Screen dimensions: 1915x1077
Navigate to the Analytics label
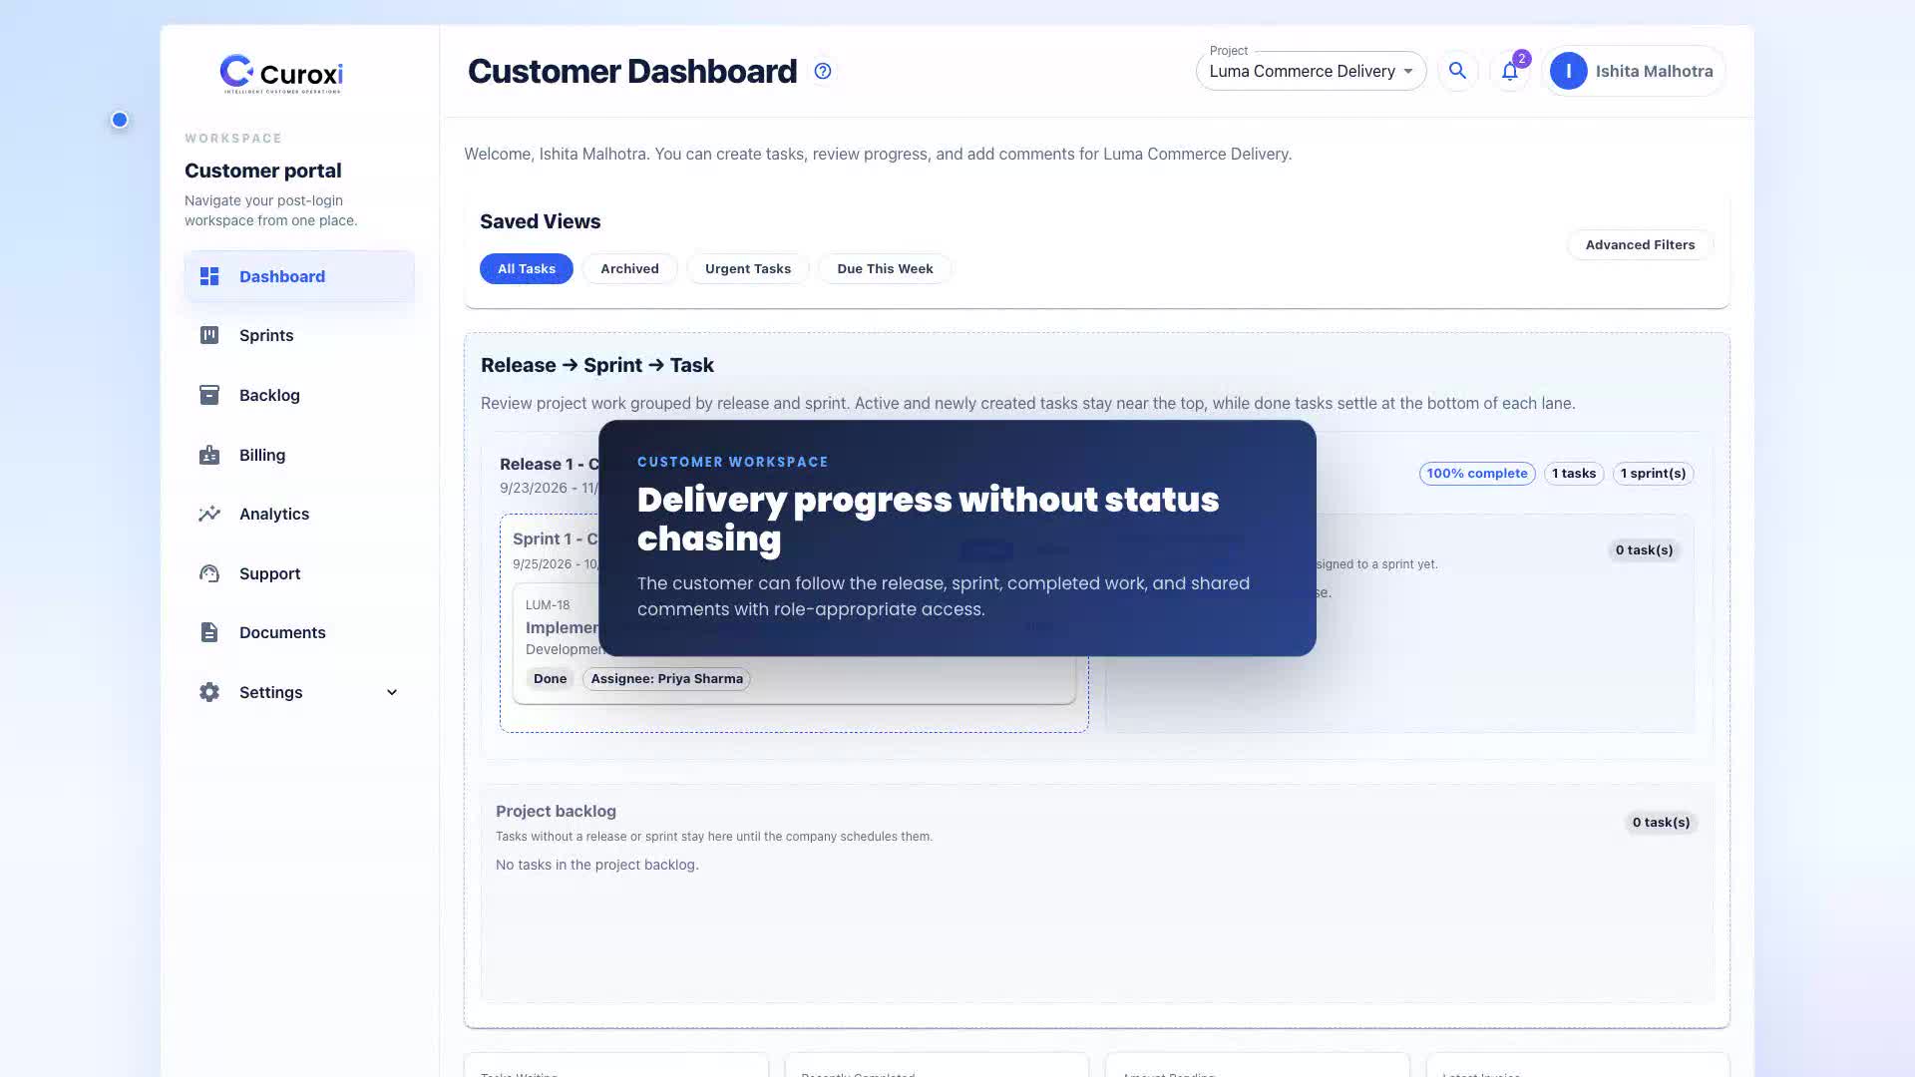coord(274,514)
